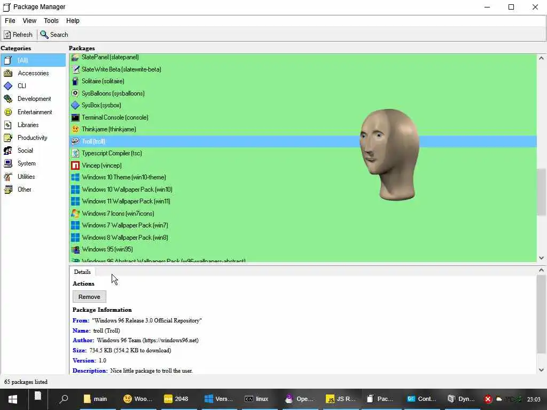The width and height of the screenshot is (547, 410).
Task: Select the Productivity category icon
Action: pyautogui.click(x=8, y=138)
